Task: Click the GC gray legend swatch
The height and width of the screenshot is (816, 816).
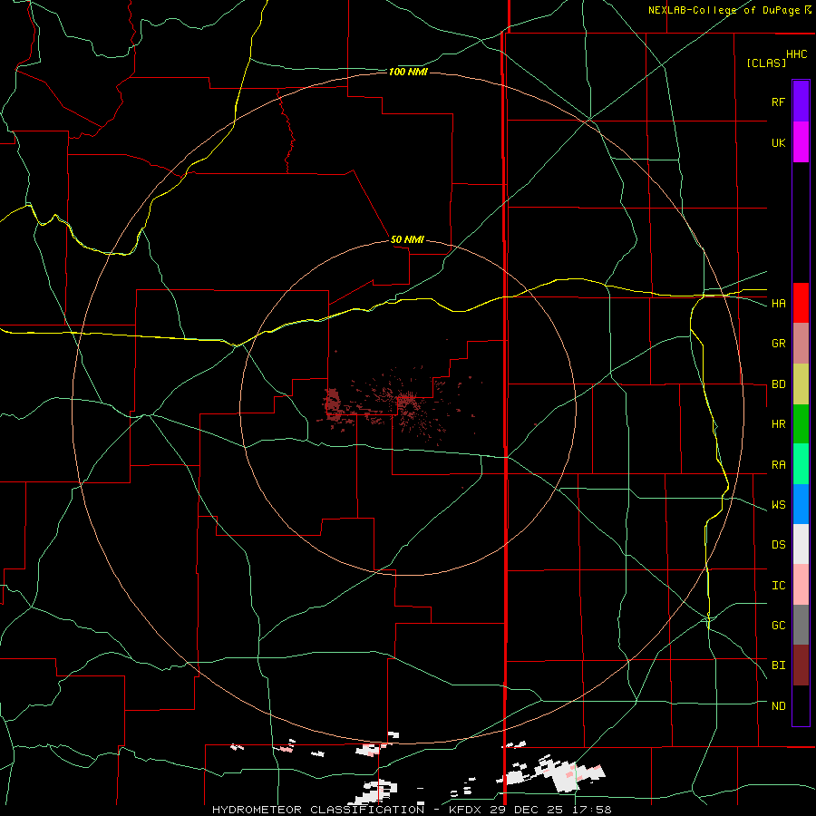Action: tap(801, 625)
